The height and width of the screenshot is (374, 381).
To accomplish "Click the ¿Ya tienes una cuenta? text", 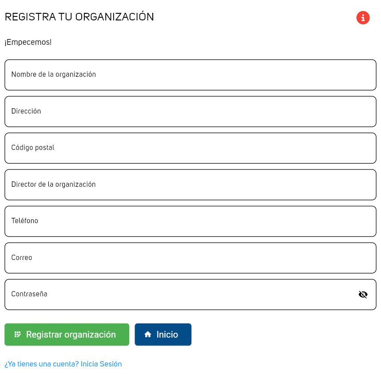I will 41,364.
